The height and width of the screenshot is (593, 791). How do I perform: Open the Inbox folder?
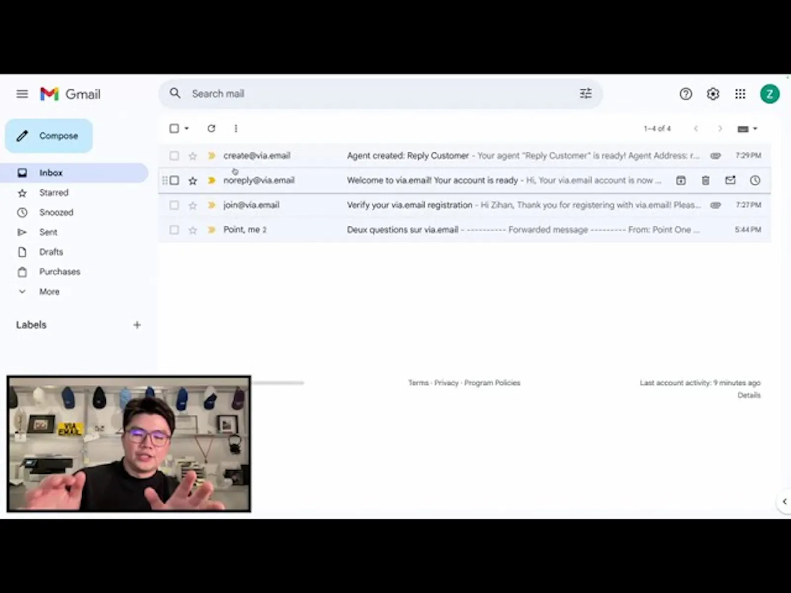coord(74,173)
